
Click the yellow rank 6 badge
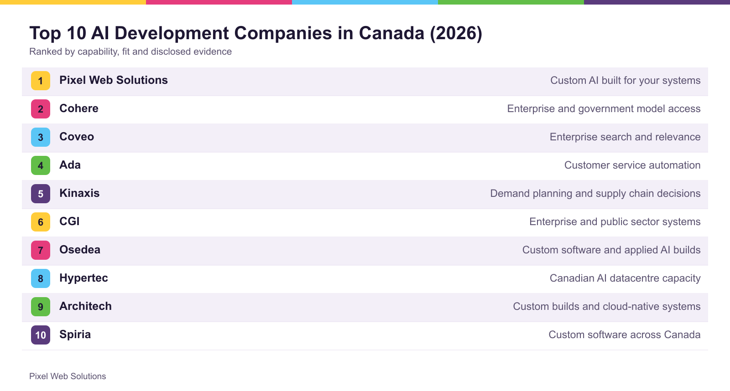pyautogui.click(x=41, y=222)
